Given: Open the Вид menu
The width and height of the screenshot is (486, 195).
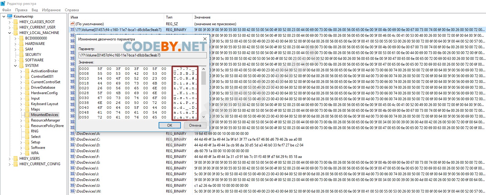Looking at the screenshot, I should [35, 10].
